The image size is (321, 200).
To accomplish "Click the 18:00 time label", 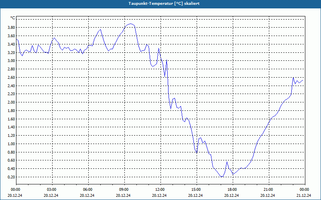I will point(233,190).
